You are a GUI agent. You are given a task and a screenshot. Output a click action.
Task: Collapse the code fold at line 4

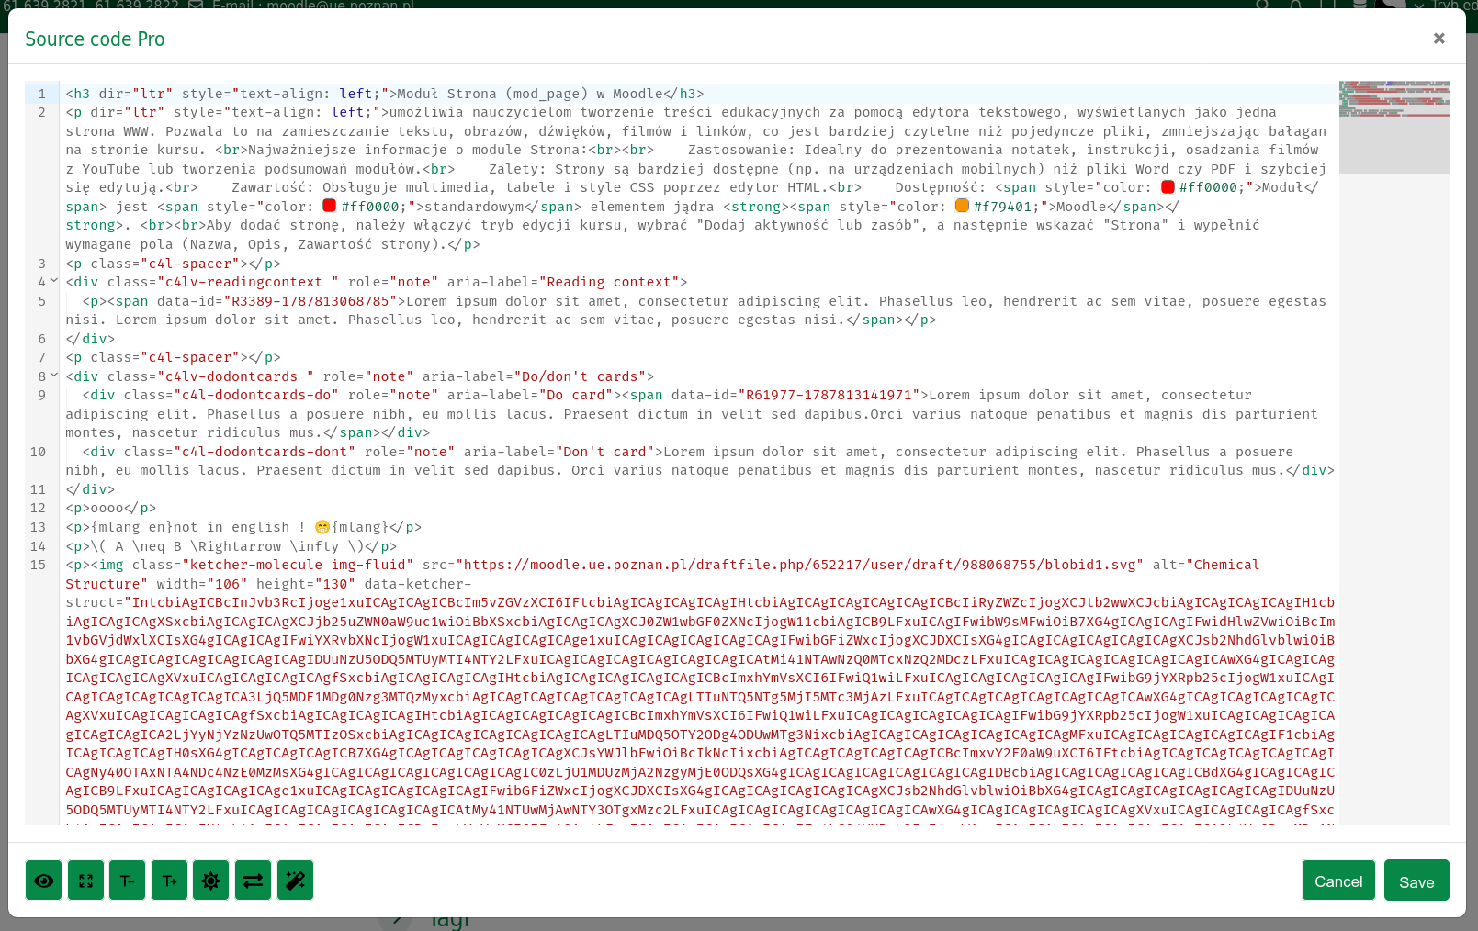[54, 281]
